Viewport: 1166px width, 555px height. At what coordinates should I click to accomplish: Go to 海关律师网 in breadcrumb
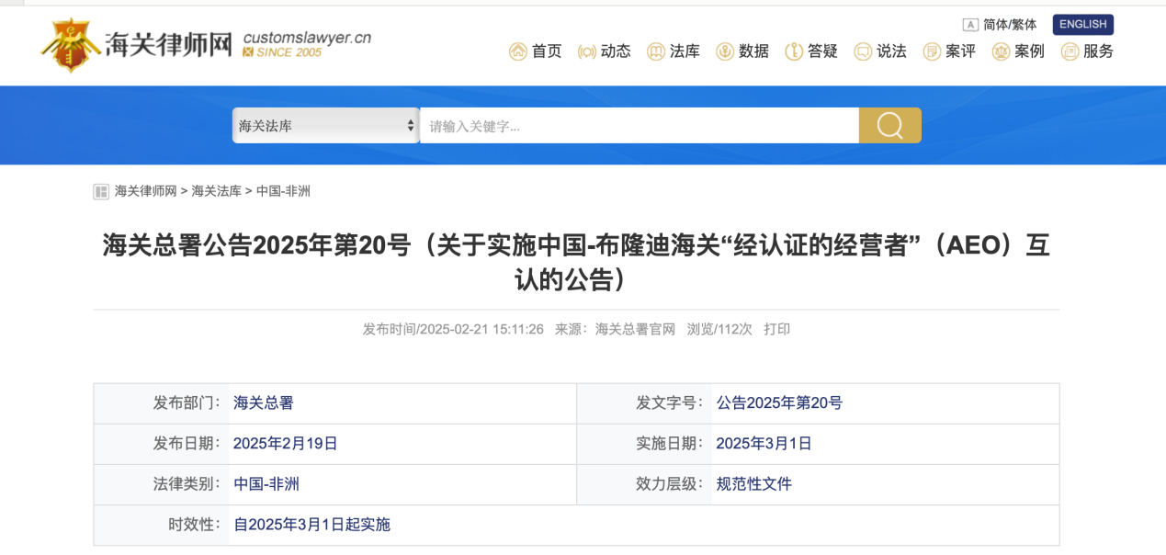(145, 191)
